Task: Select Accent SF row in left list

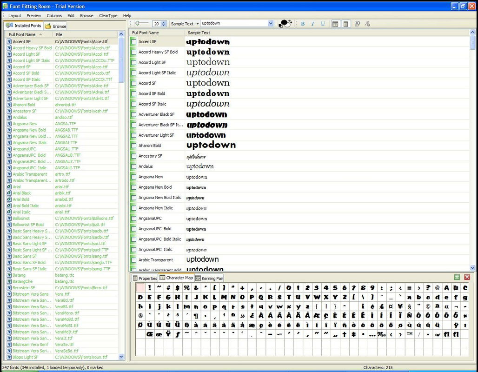Action: tap(62, 41)
